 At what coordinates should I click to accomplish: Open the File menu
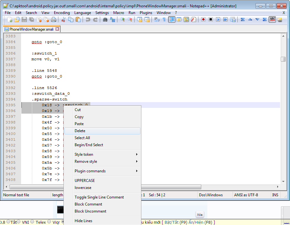pos(8,13)
